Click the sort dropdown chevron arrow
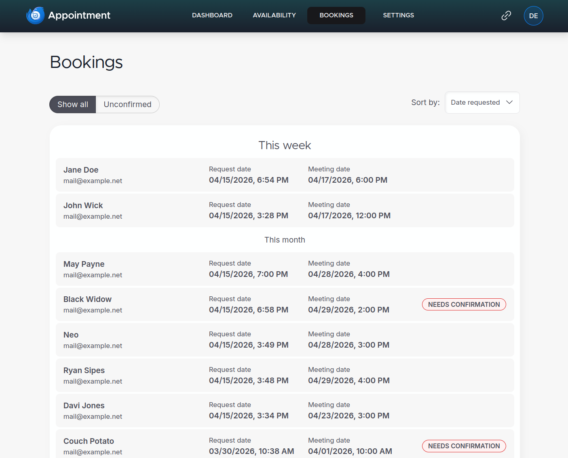Viewport: 568px width, 458px height. click(509, 102)
